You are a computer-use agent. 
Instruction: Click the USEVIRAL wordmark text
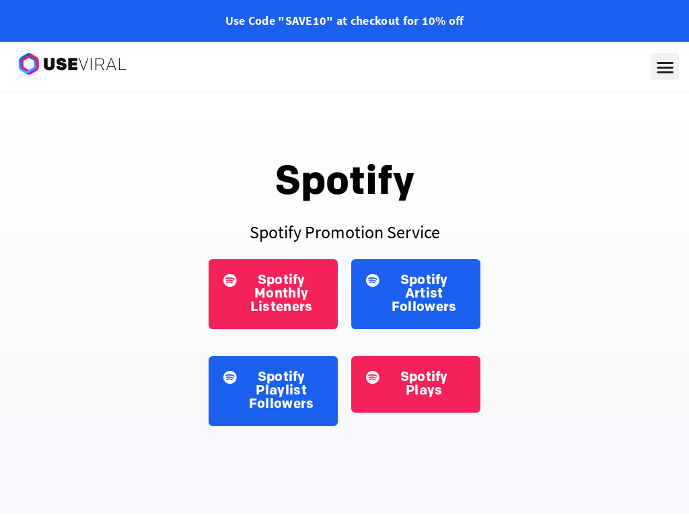(x=85, y=65)
